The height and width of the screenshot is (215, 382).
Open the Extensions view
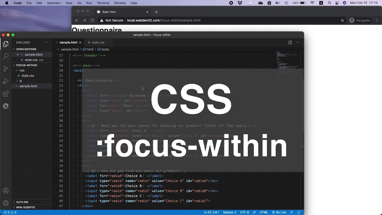[x=6, y=94]
